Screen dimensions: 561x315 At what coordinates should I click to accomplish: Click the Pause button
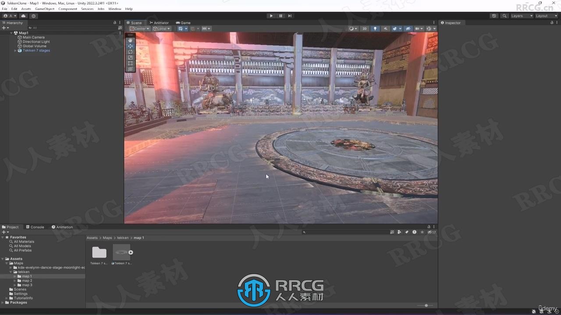(280, 16)
